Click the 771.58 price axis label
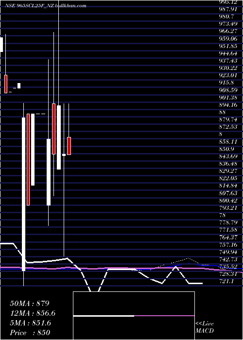The width and height of the screenshot is (243, 340). pyautogui.click(x=228, y=230)
